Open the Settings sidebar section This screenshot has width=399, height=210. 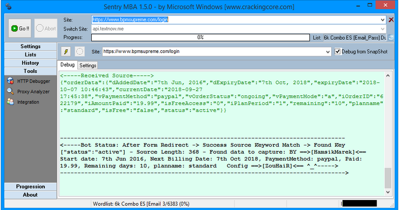[30, 46]
